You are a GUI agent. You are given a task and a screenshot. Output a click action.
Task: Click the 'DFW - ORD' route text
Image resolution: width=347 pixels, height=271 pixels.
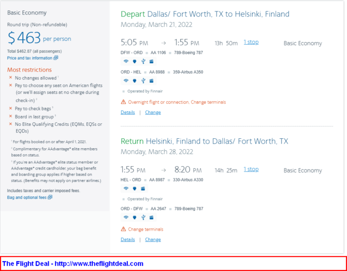pyautogui.click(x=132, y=53)
